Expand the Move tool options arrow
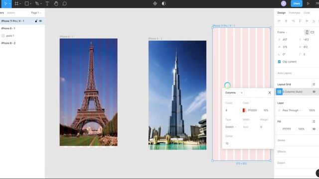The width and height of the screenshot is (319, 179). click(9, 4)
